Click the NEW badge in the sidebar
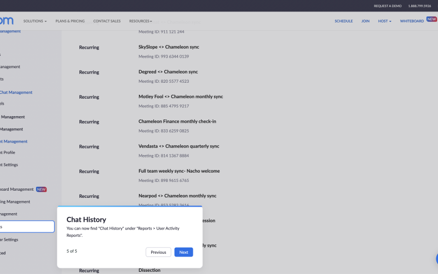This screenshot has width=438, height=274. coord(42,190)
